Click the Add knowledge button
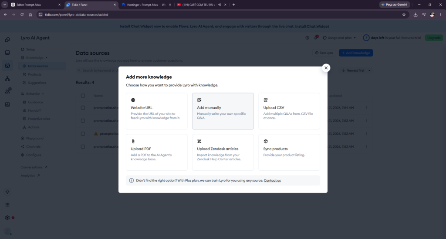446x239 pixels. pyautogui.click(x=356, y=53)
